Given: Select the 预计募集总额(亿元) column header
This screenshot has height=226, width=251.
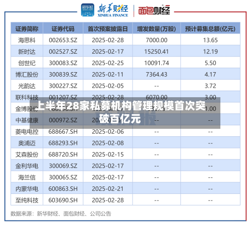Looking at the screenshot, I should coord(210,29).
